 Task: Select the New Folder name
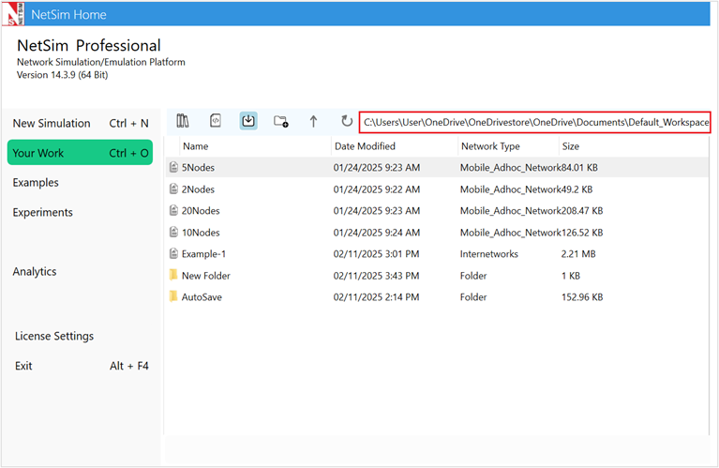206,276
